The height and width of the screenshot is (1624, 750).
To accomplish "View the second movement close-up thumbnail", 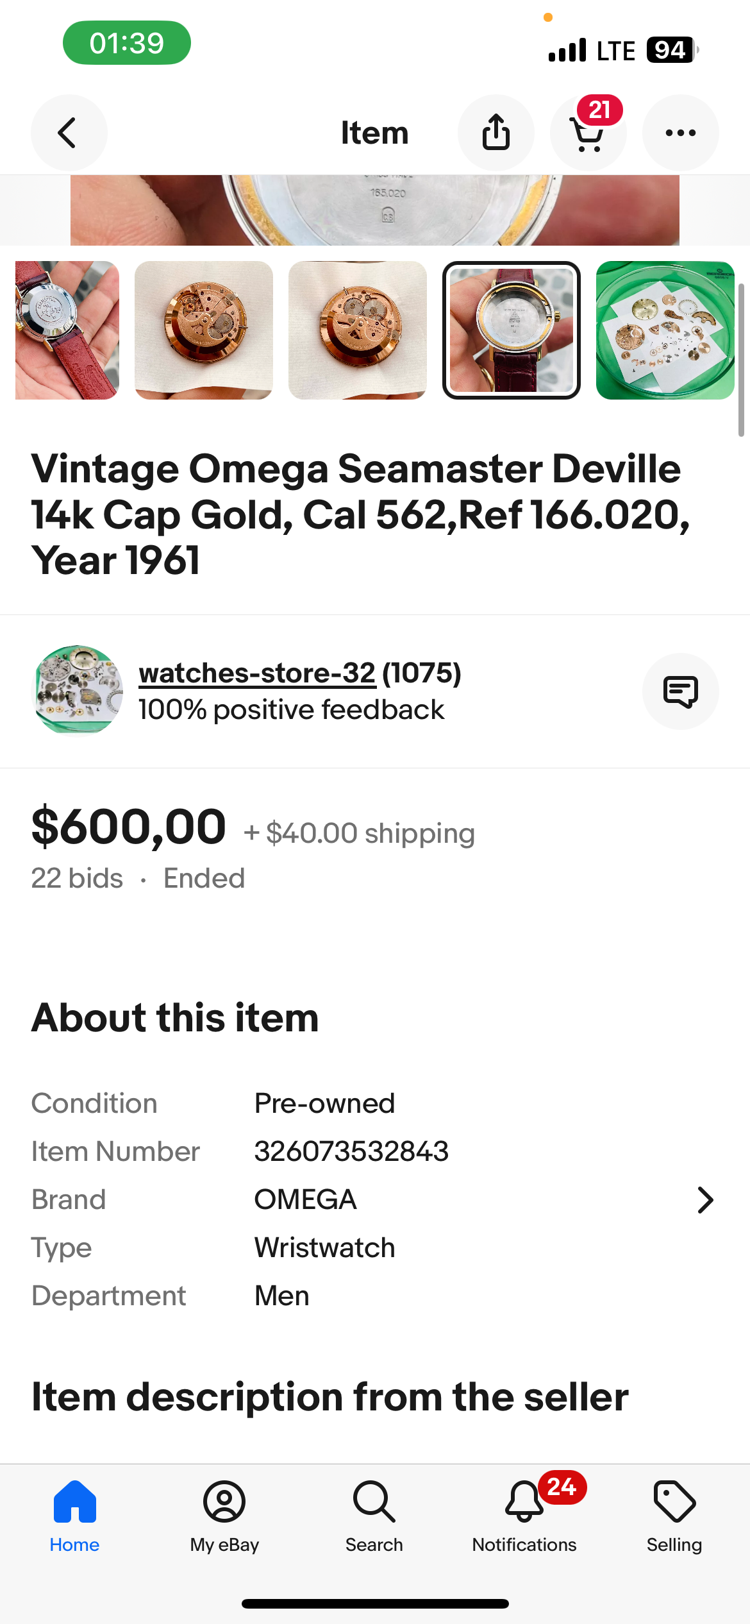I will click(x=204, y=330).
